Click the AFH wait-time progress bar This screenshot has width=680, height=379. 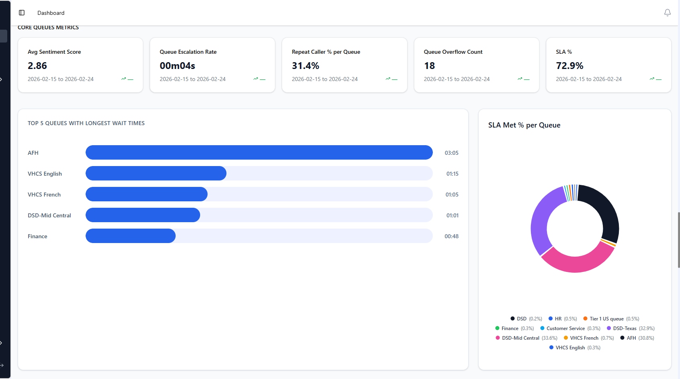pyautogui.click(x=259, y=152)
